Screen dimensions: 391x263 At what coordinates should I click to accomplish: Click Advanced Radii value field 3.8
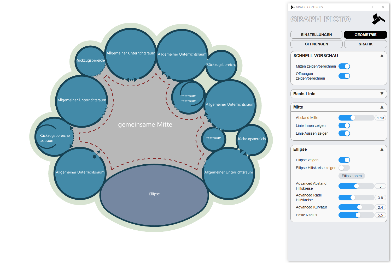pyautogui.click(x=380, y=198)
